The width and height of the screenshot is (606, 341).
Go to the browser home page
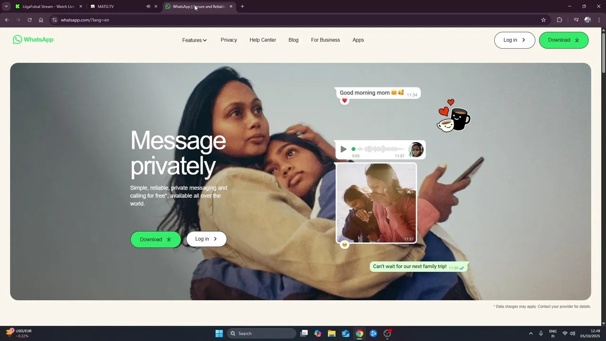pyautogui.click(x=41, y=20)
